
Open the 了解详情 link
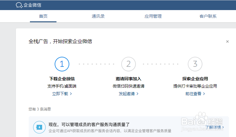215,127
